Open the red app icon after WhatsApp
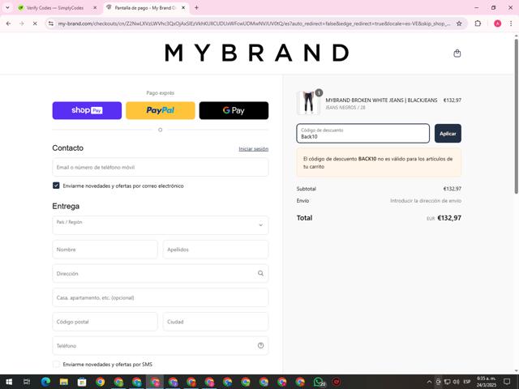 337,382
